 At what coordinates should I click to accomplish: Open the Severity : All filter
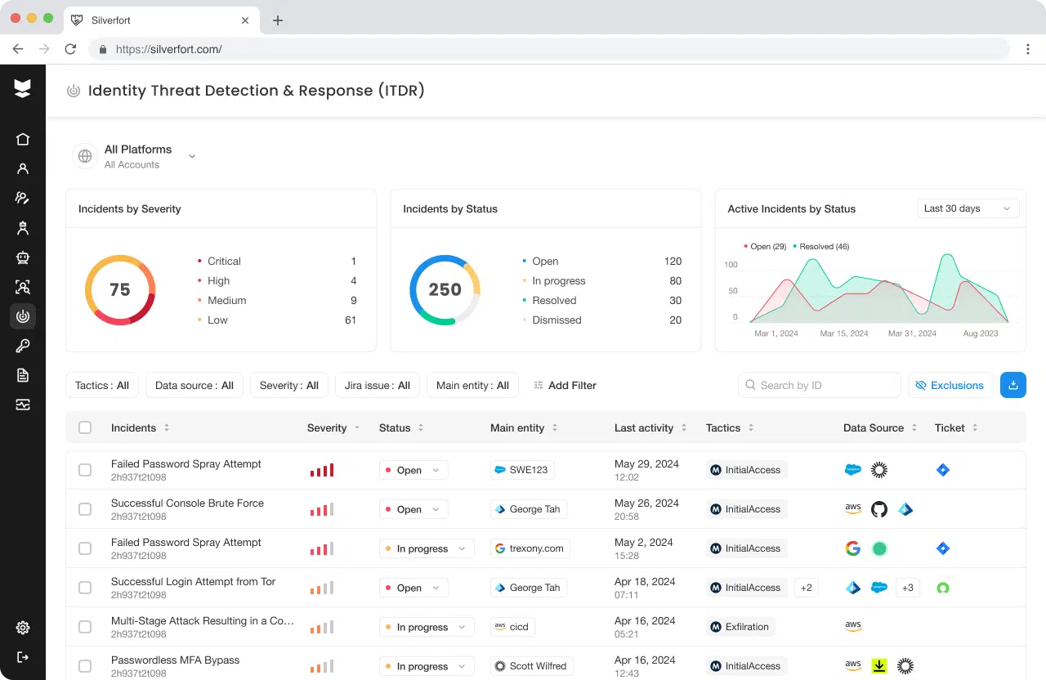pos(288,385)
